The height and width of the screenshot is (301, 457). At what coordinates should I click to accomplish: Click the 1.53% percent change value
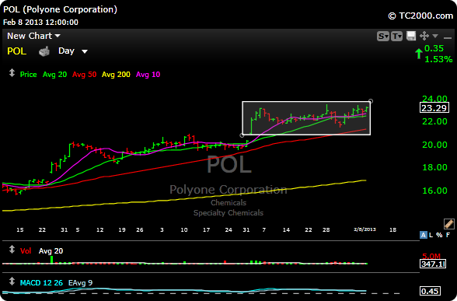click(438, 59)
